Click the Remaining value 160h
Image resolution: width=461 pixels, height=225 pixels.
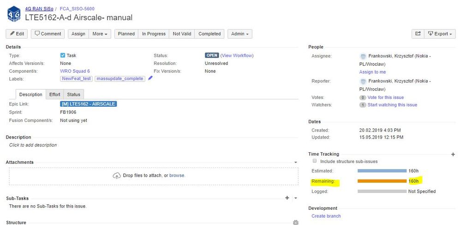413,181
